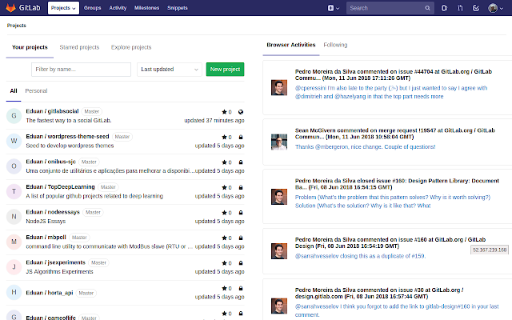Open the Eduan / TopDeepLearning project link
This screenshot has width=512, height=320.
point(61,186)
